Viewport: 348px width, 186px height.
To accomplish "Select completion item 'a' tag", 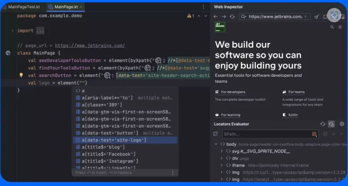I will pyautogui.click(x=125, y=91).
